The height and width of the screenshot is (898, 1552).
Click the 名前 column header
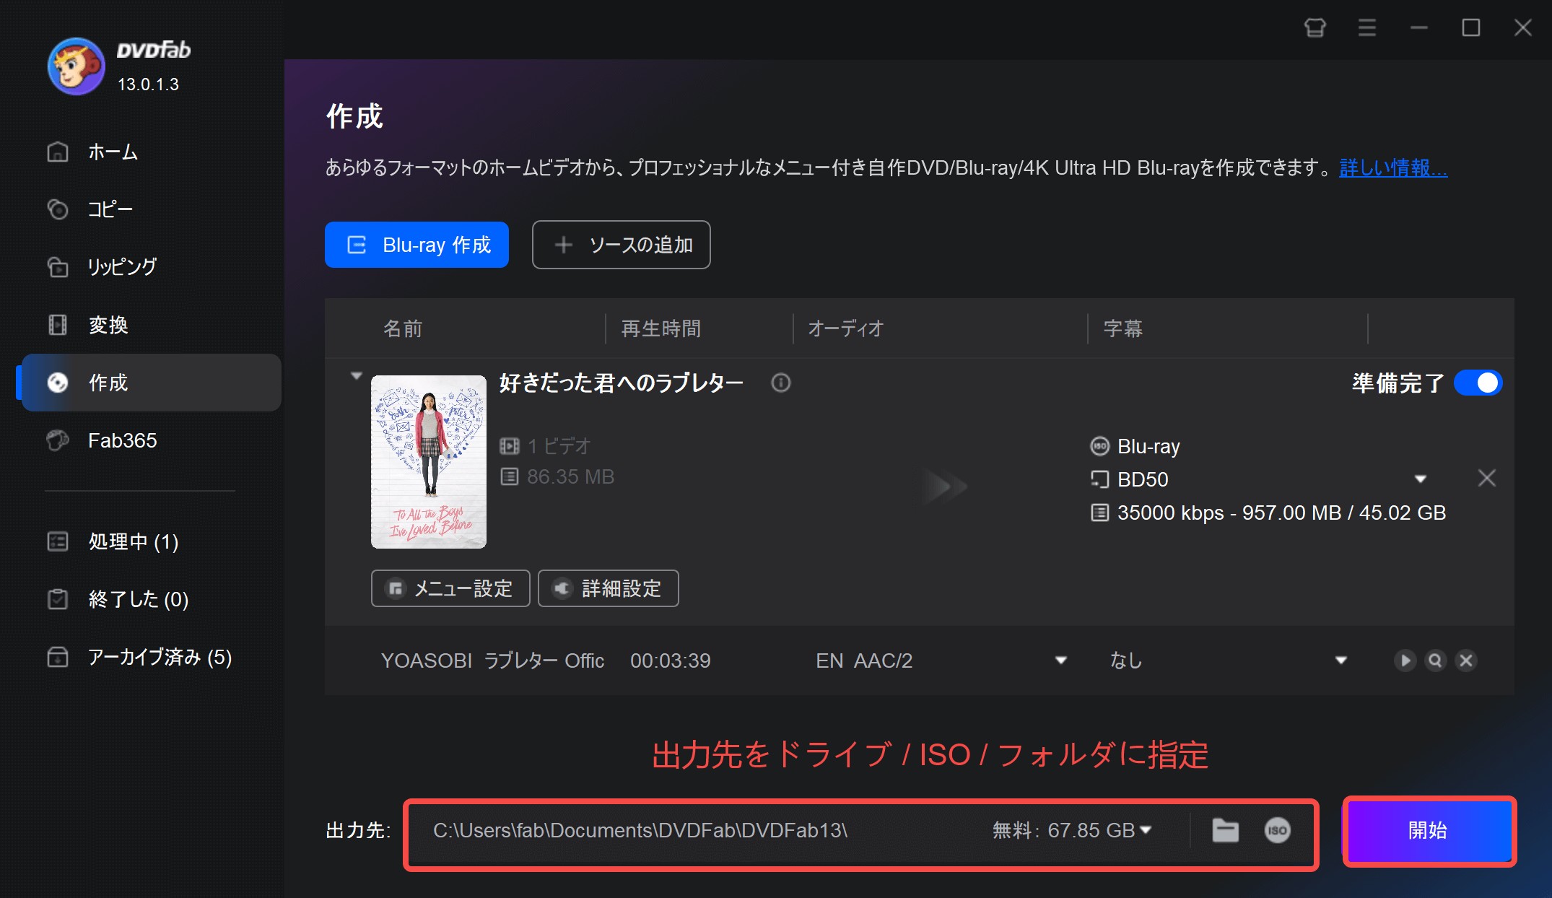403,328
